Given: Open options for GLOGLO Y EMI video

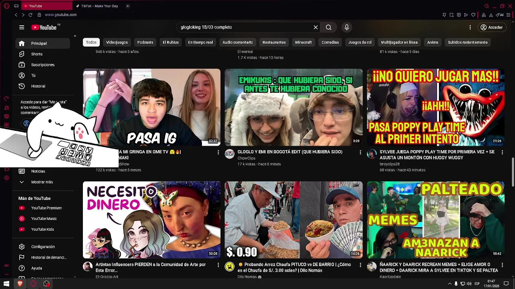Looking at the screenshot, I should click(360, 153).
